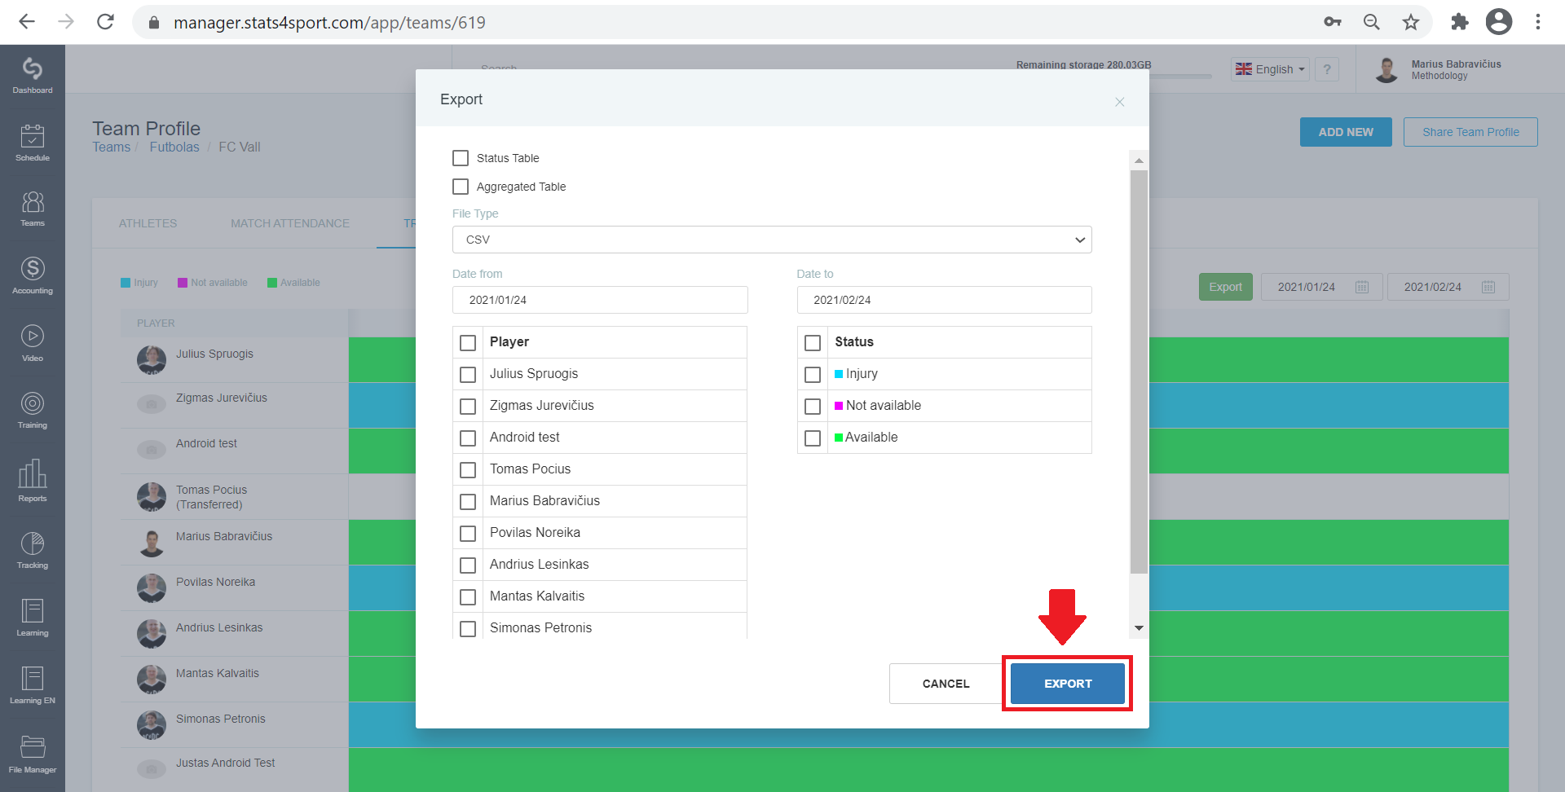This screenshot has height=792, width=1565.
Task: Open the File Type CSV dropdown
Action: click(x=772, y=240)
